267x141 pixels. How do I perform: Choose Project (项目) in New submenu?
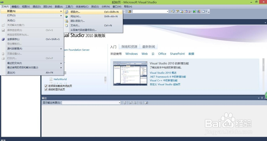click(x=93, y=12)
